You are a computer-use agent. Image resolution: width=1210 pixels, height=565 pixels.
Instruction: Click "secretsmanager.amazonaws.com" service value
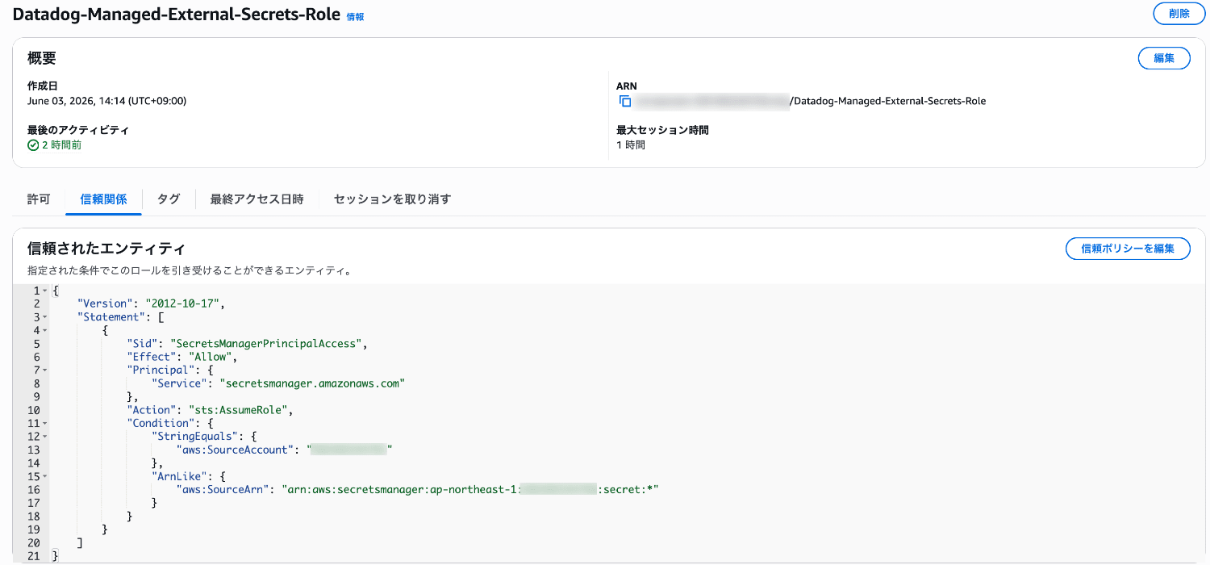point(311,383)
